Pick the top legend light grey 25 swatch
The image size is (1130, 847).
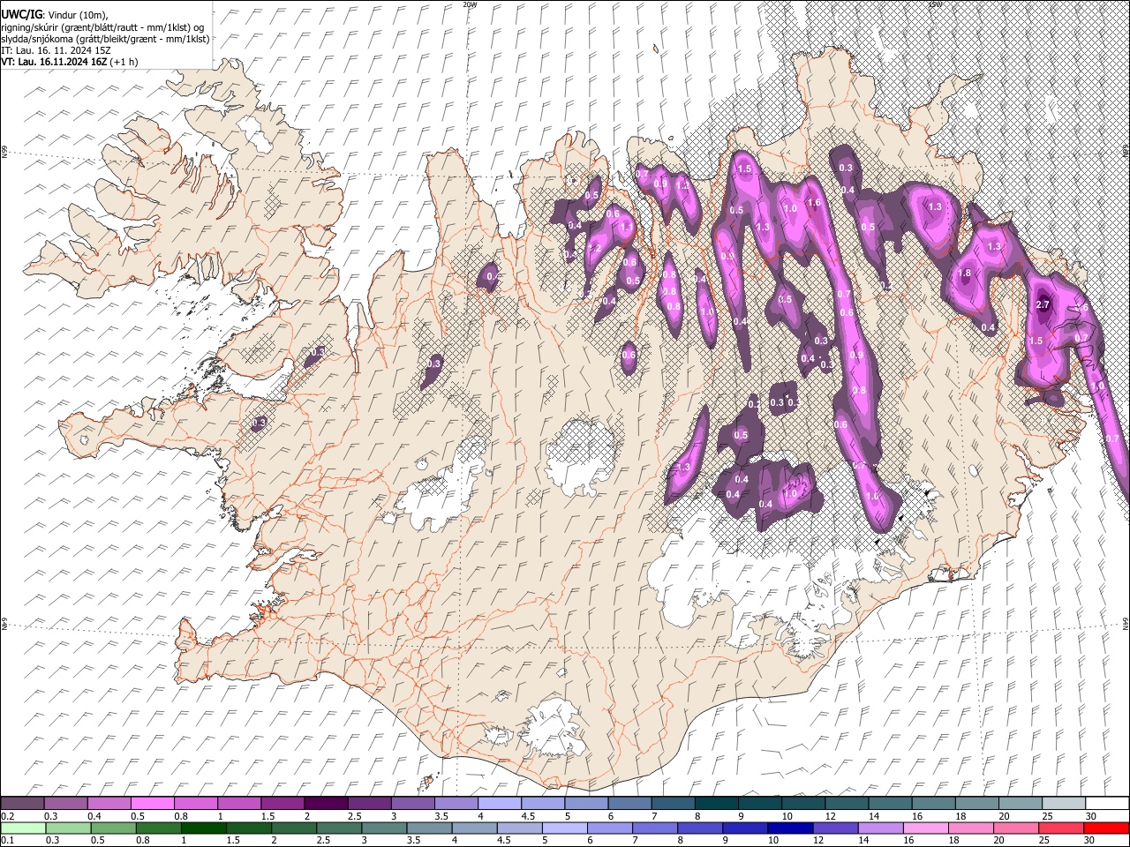pyautogui.click(x=1063, y=803)
